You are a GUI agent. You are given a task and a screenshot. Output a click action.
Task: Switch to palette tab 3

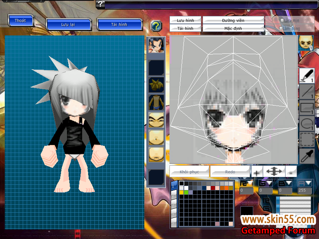click(173, 205)
